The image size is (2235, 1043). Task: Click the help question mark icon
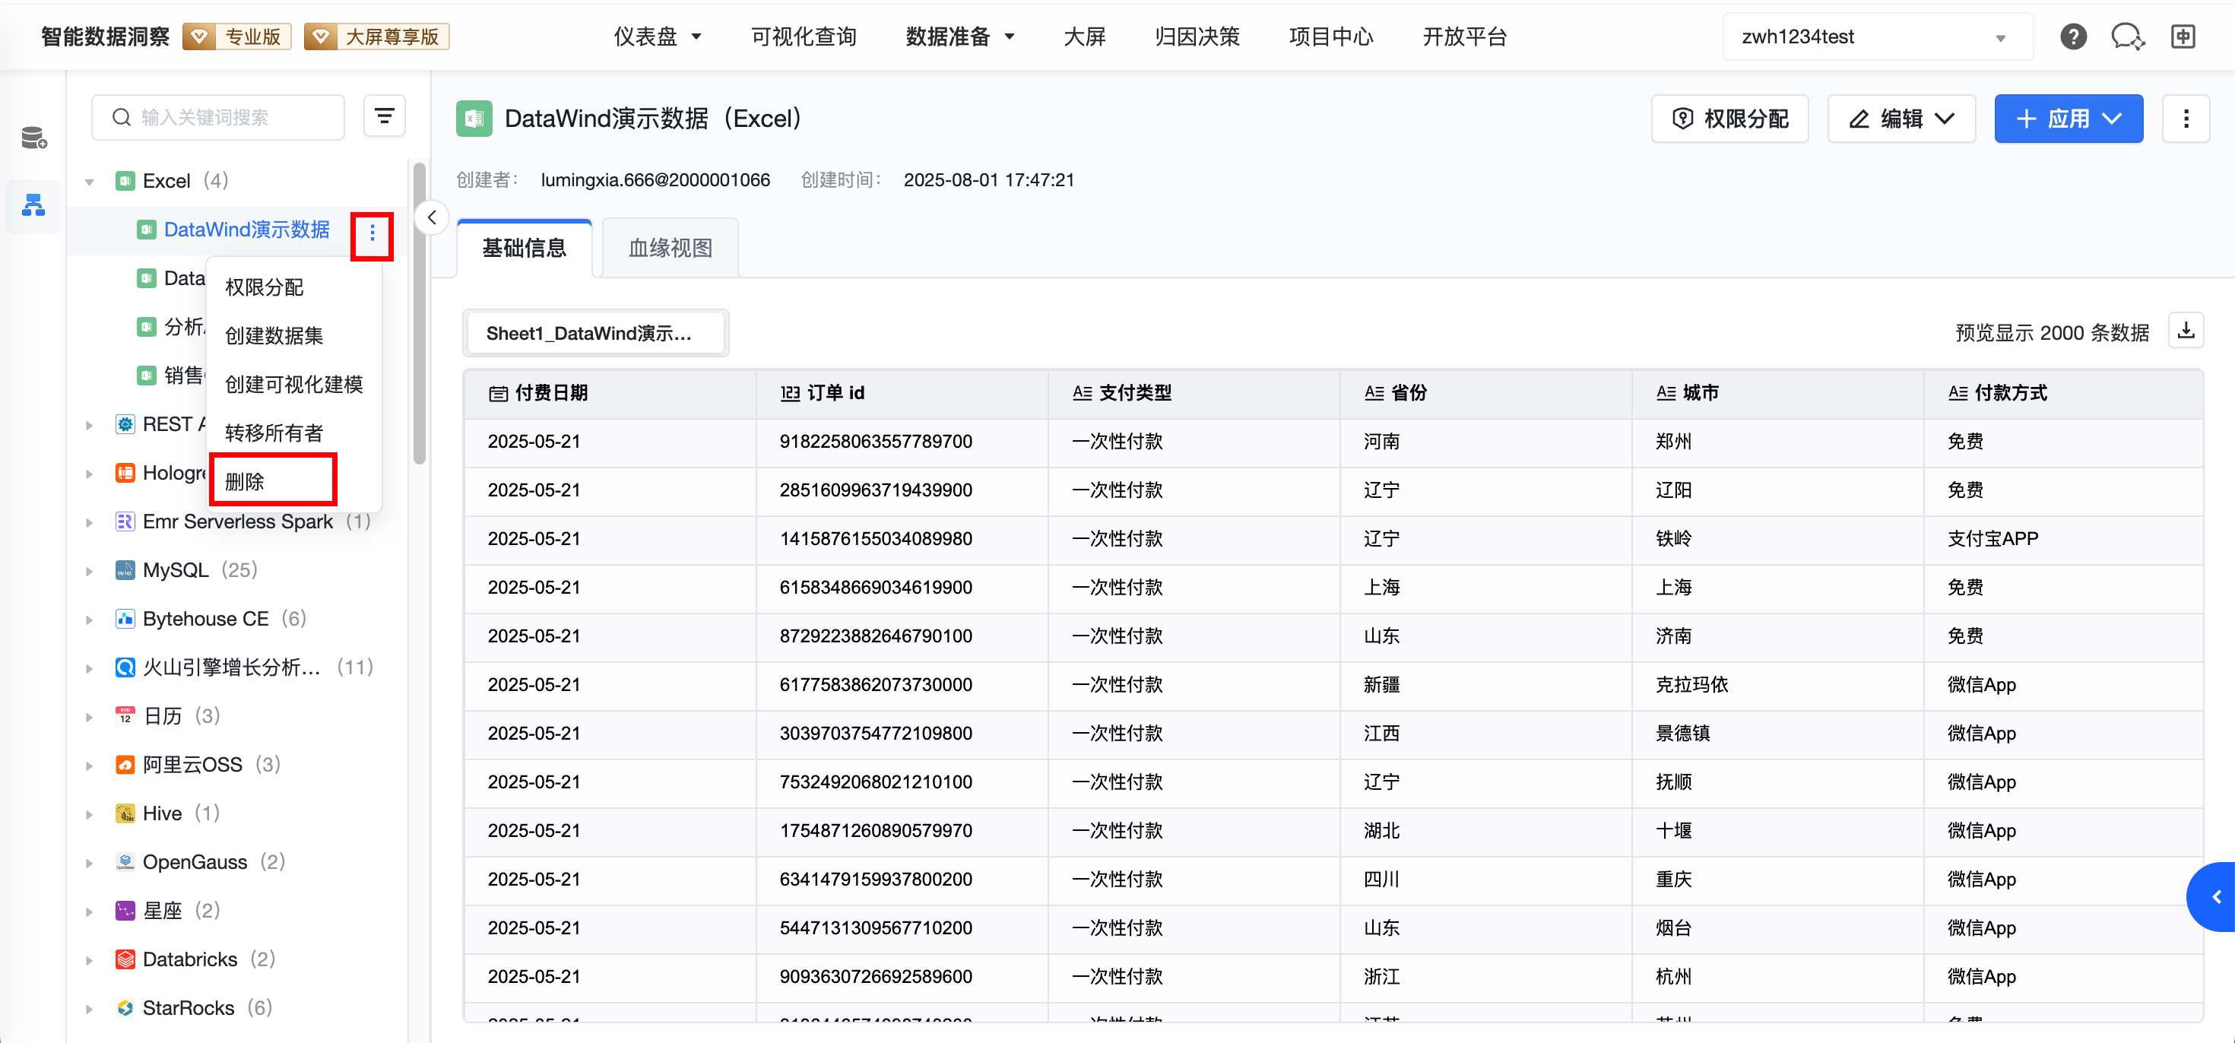(2073, 36)
